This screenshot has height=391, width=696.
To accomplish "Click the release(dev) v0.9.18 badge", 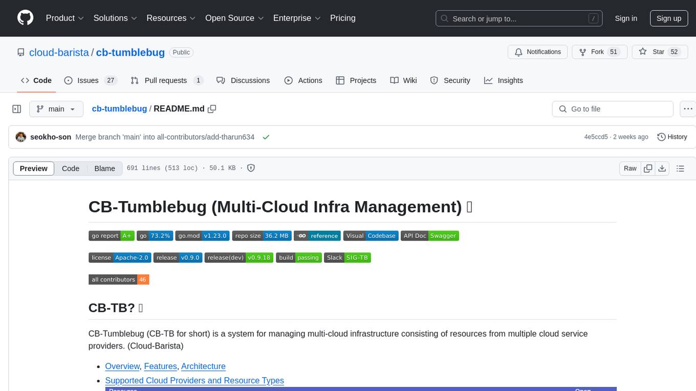I will tap(239, 257).
